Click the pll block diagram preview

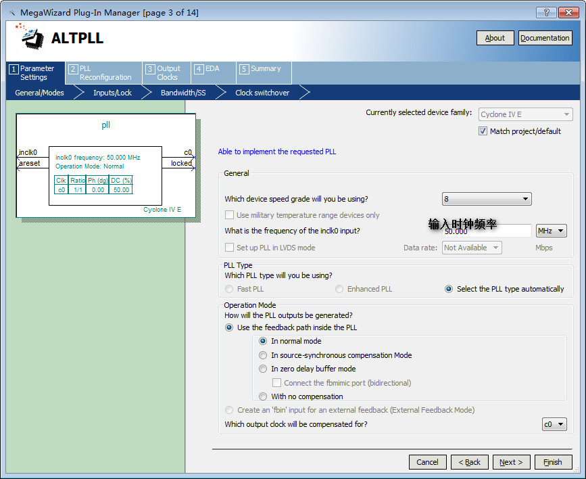[x=105, y=165]
